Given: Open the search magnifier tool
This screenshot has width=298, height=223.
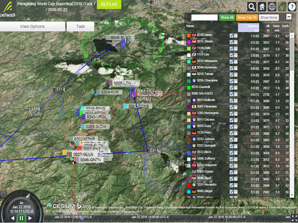Looking at the screenshot, I should coord(252,7).
